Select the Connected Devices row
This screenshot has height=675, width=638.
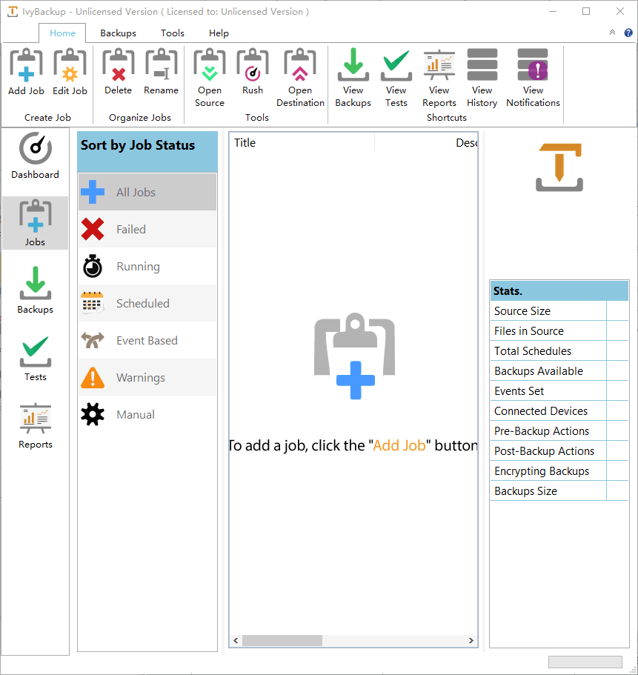(x=559, y=410)
